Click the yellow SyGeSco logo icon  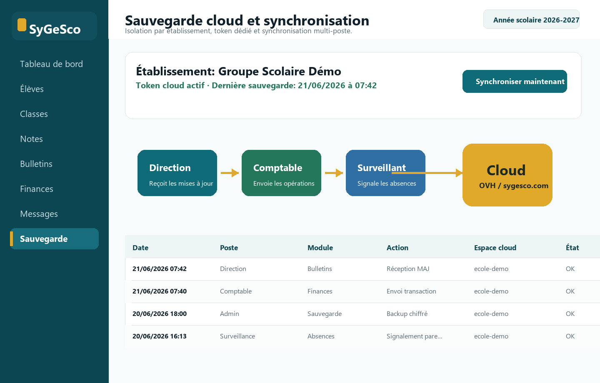22,25
